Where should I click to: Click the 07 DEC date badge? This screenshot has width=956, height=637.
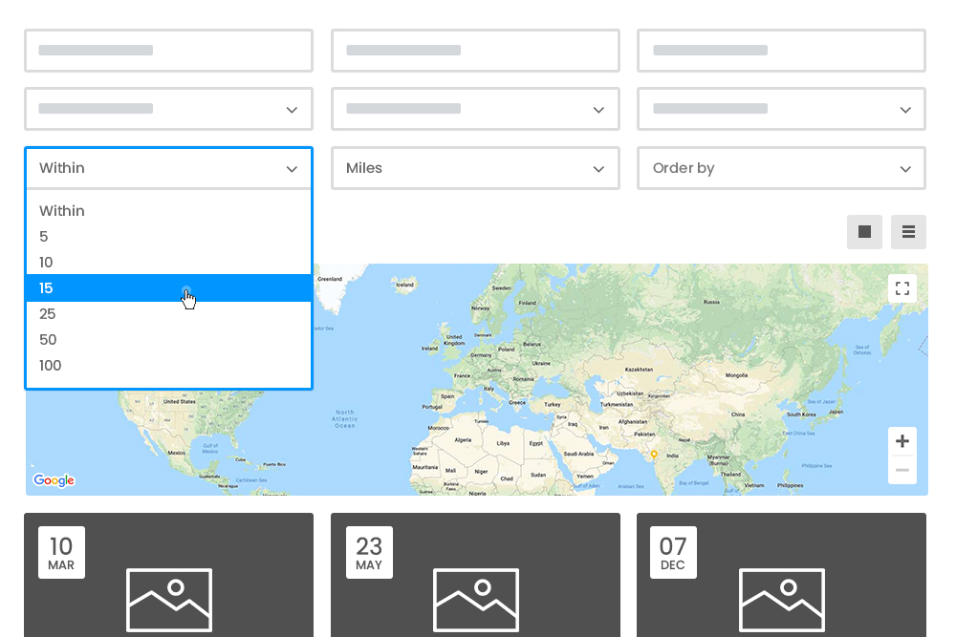pos(673,552)
